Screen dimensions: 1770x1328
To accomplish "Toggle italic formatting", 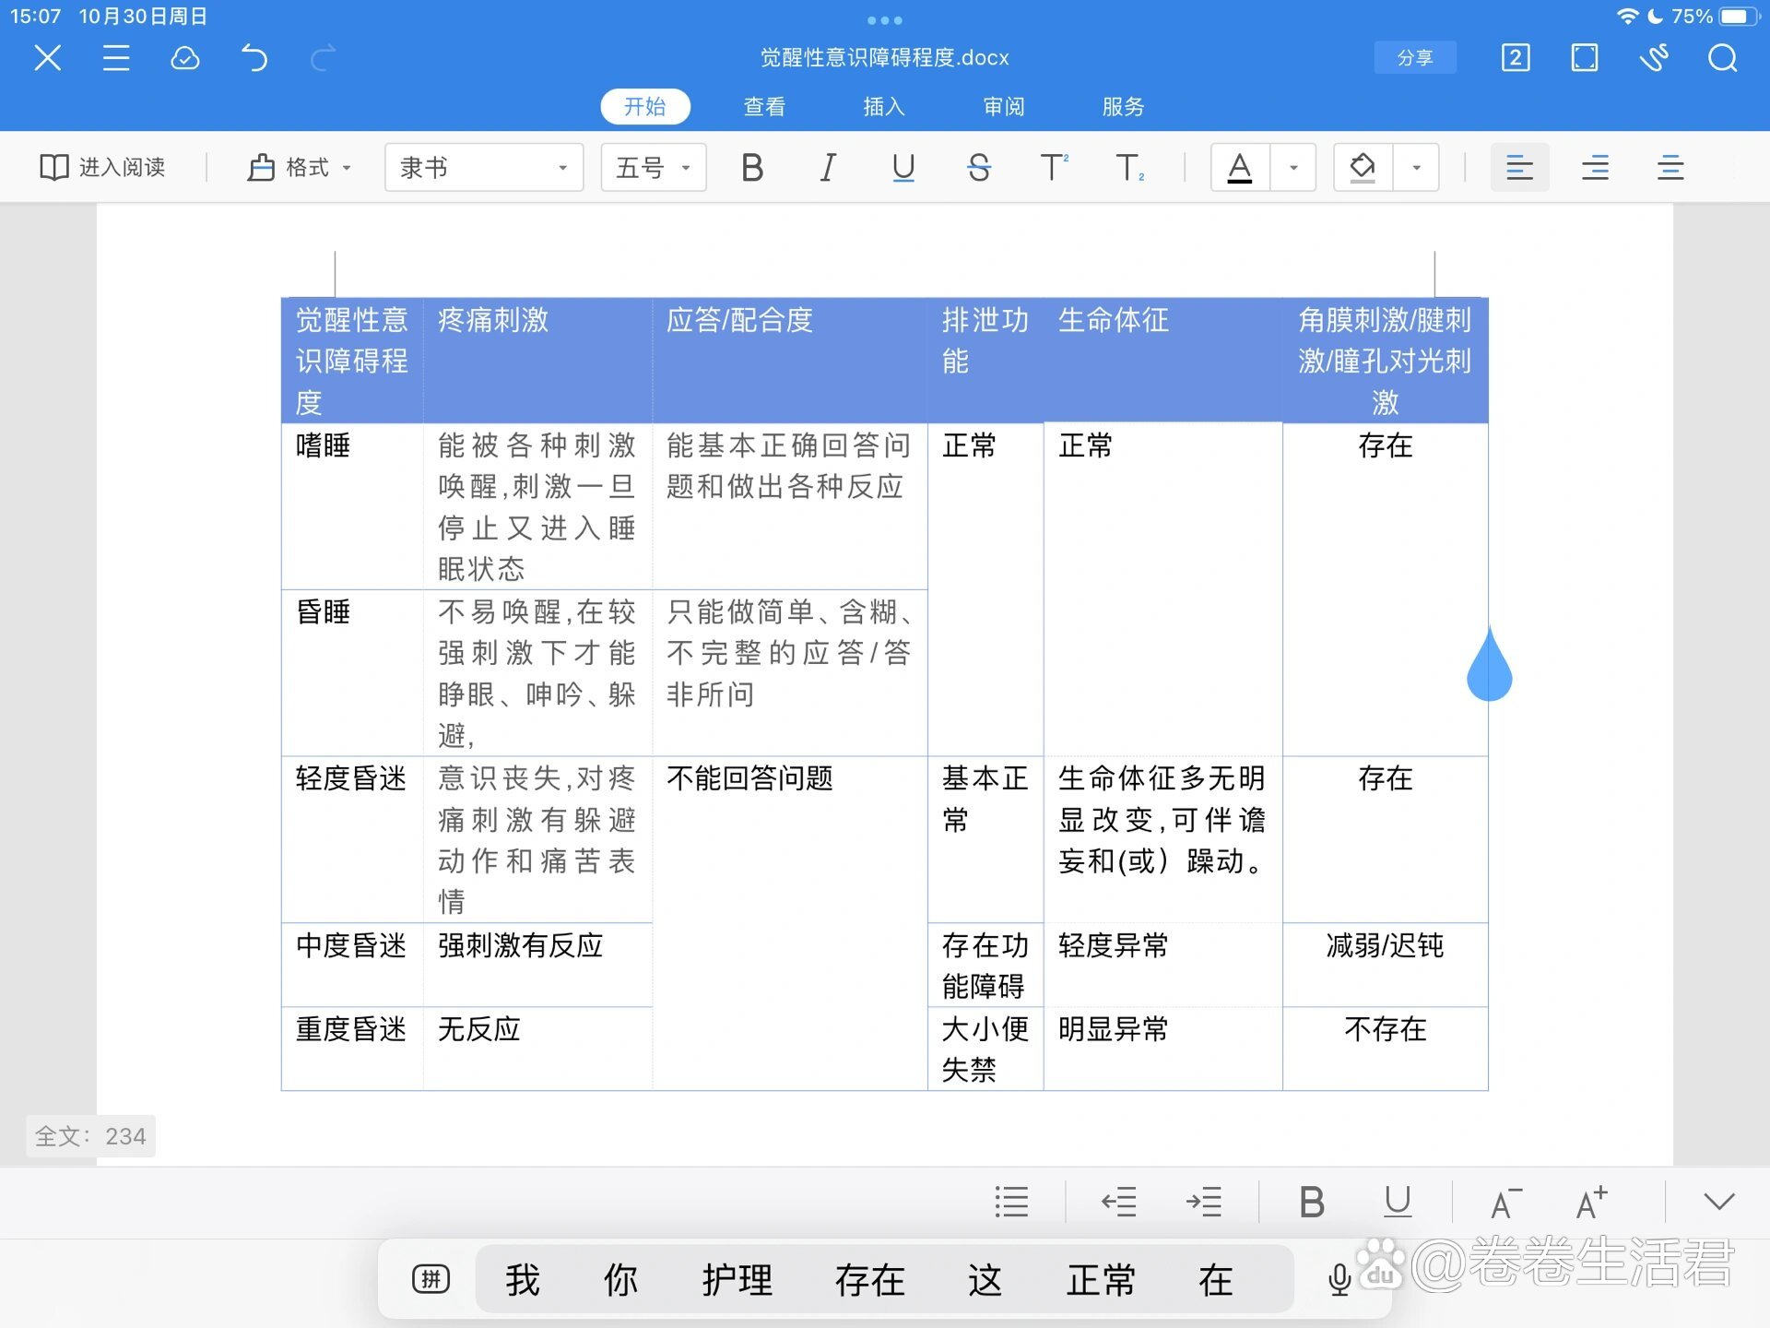I will tap(828, 167).
